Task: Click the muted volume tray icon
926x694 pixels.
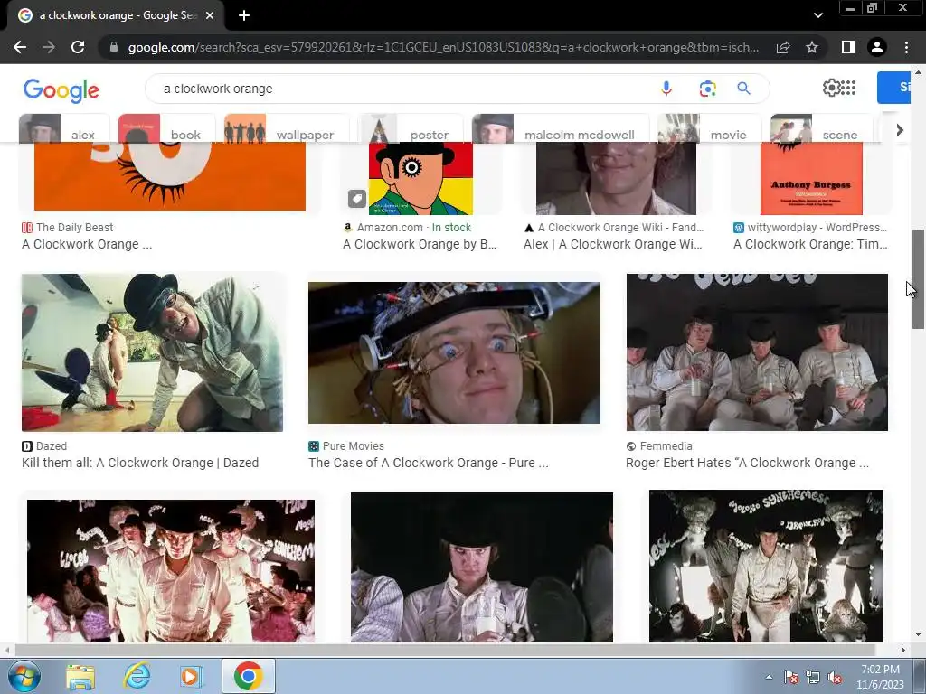Action: click(x=835, y=678)
